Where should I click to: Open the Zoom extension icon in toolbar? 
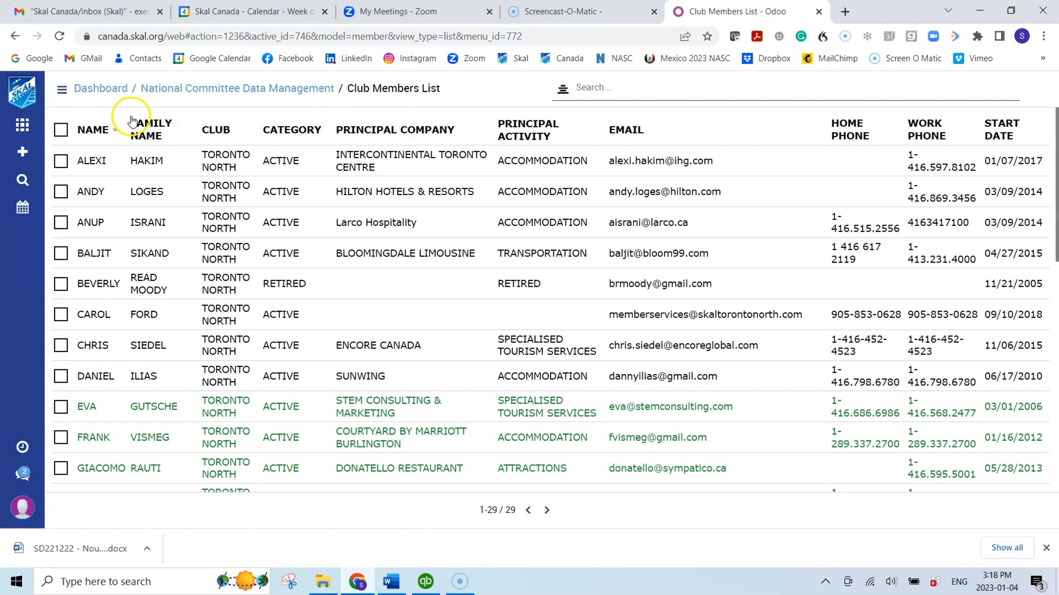933,37
